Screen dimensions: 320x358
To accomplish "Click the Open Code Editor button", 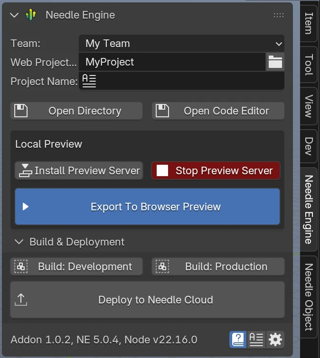I will pyautogui.click(x=218, y=111).
